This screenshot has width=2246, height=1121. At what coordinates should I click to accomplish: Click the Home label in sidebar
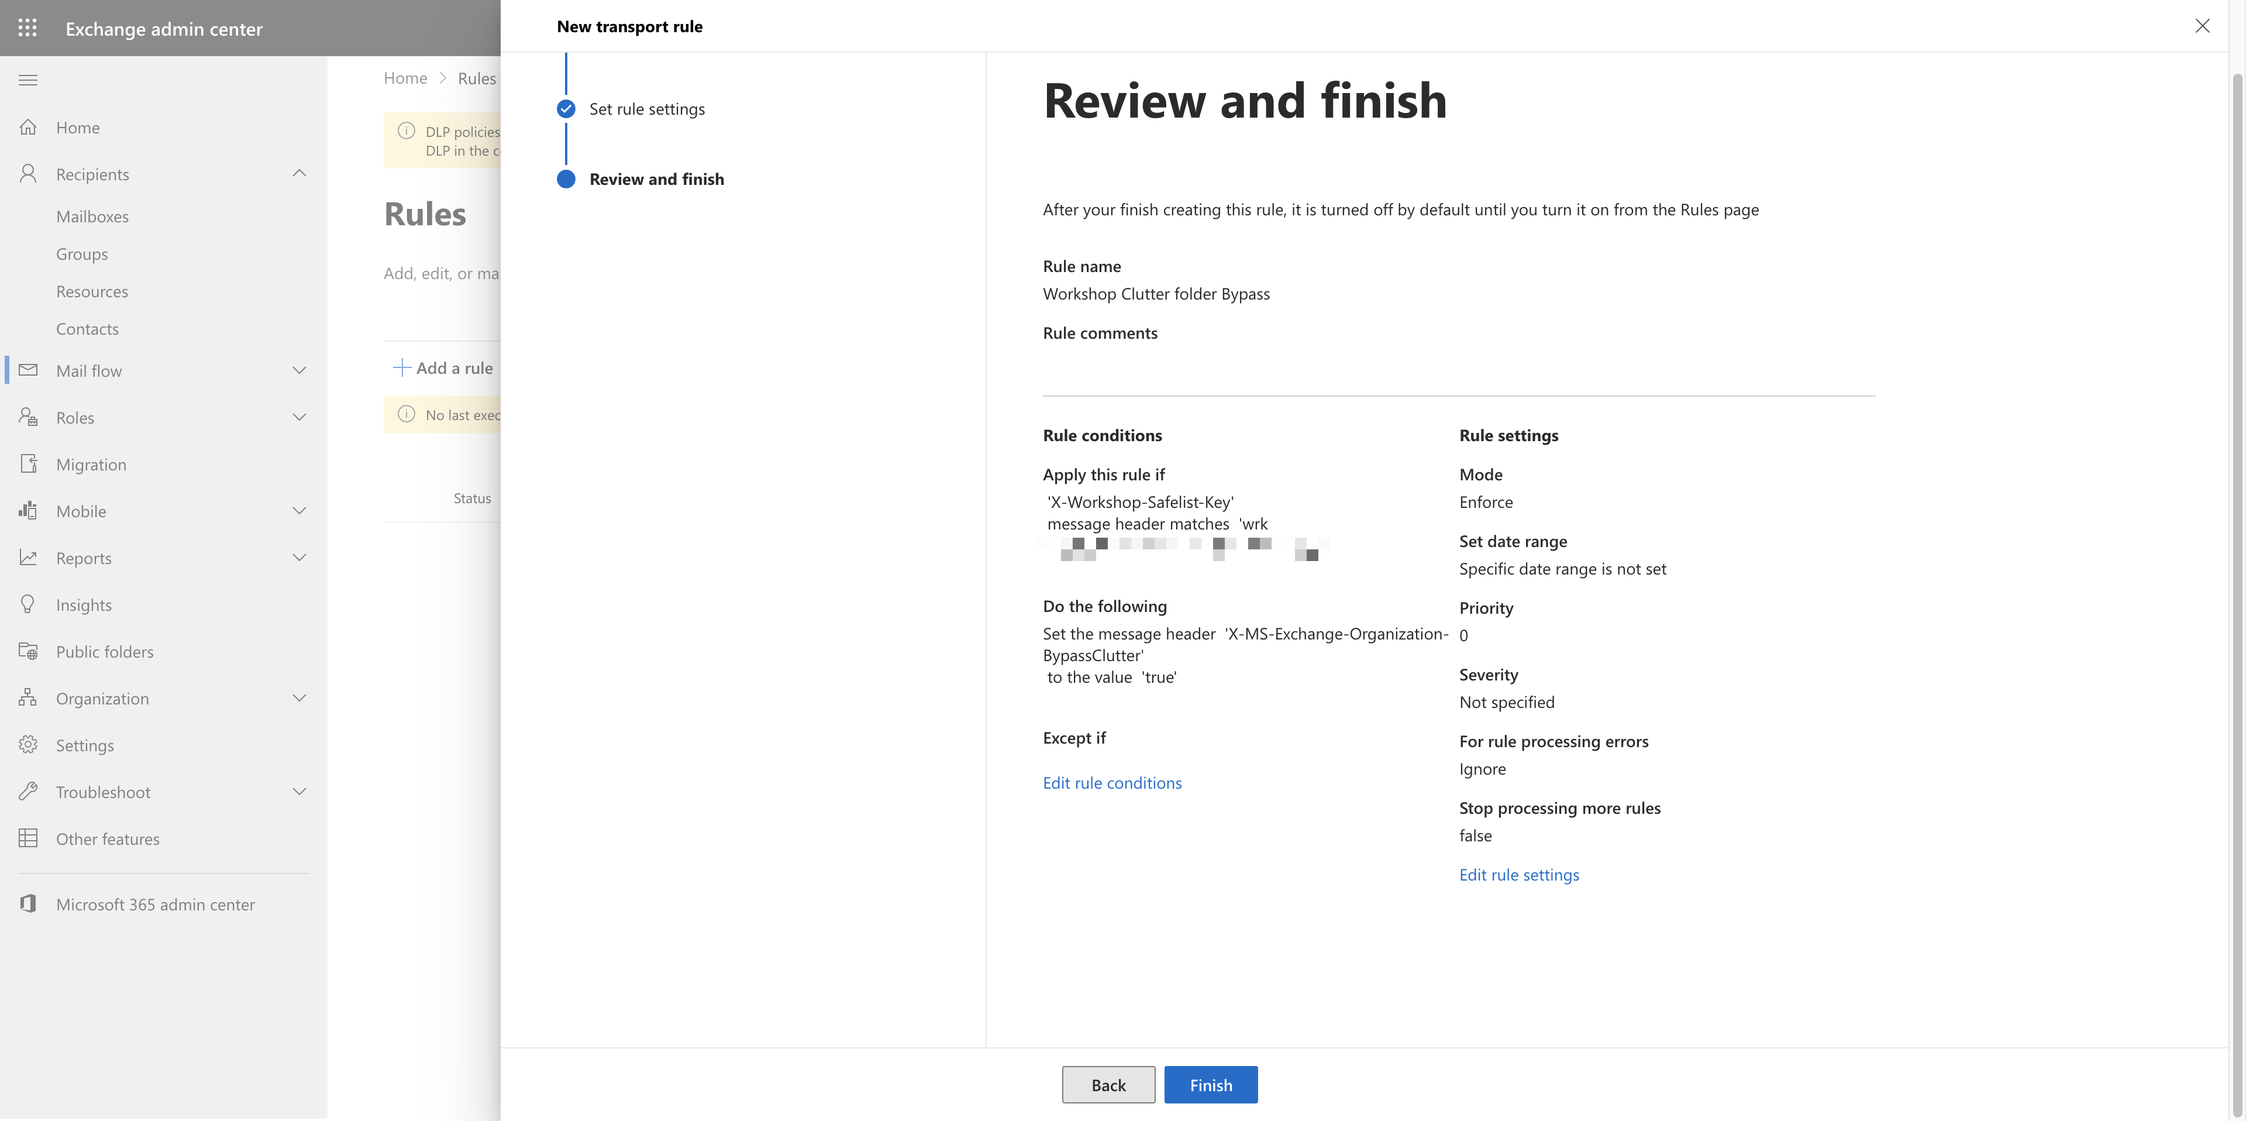[78, 128]
